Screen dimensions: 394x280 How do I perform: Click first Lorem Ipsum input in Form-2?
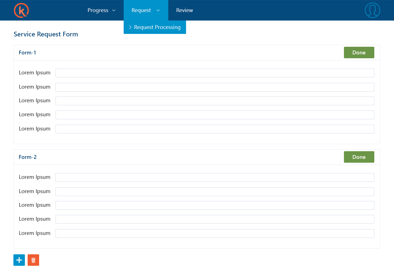[215, 177]
